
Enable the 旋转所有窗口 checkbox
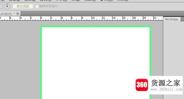(37, 6)
